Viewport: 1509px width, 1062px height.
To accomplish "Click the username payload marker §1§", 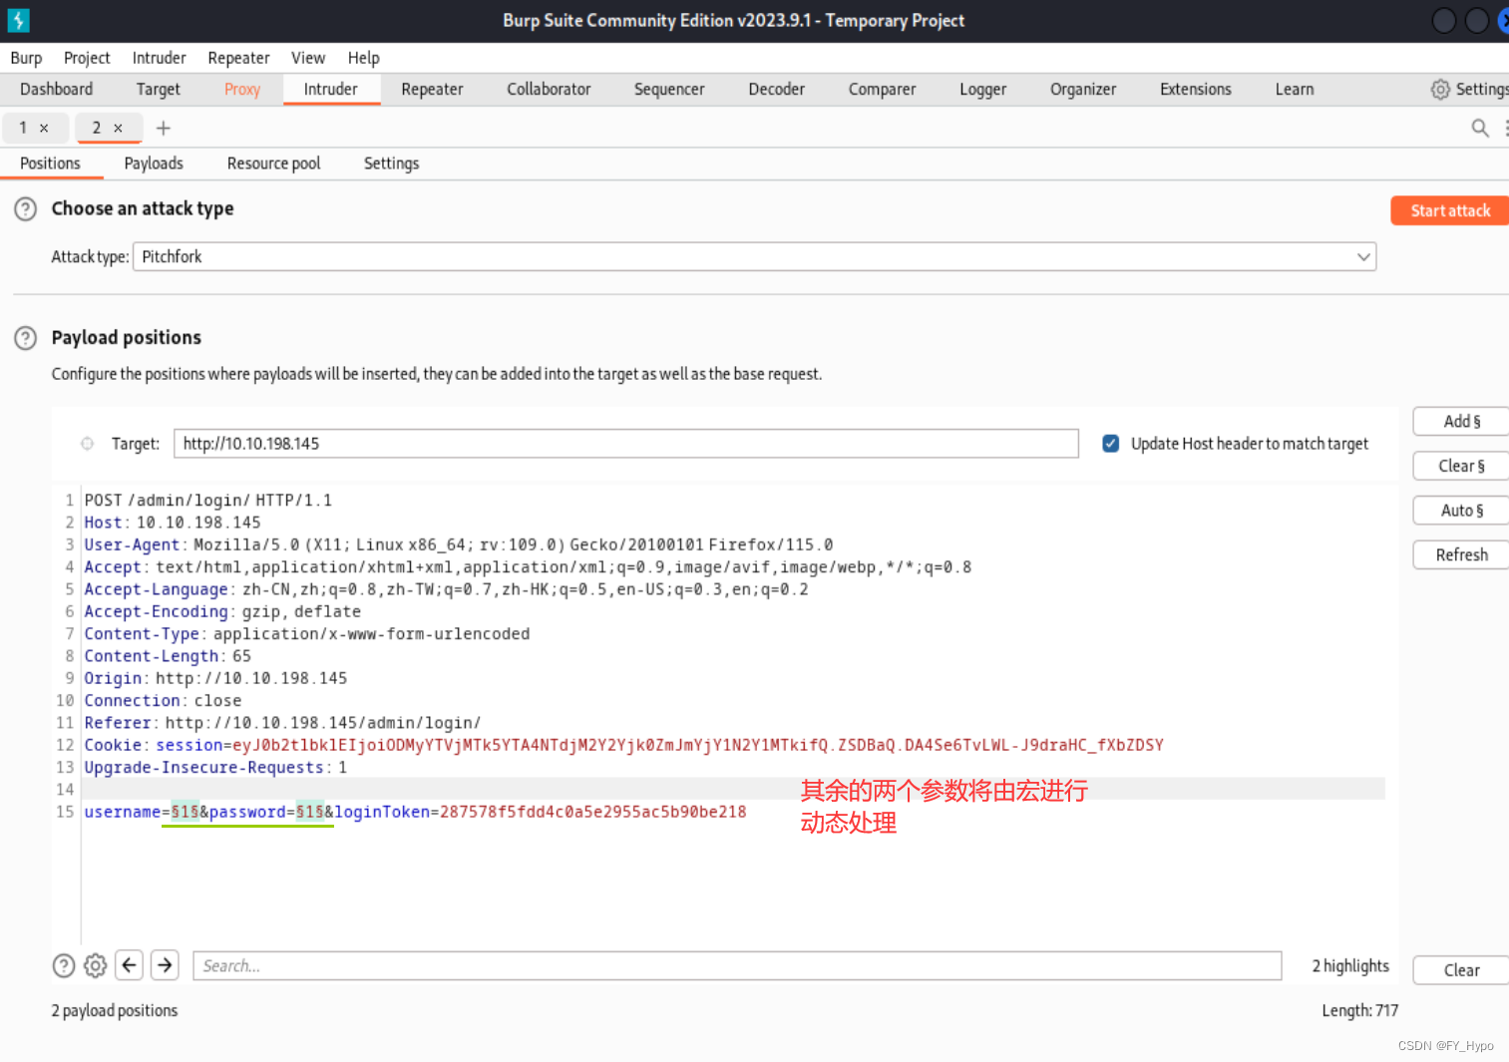I will [186, 812].
